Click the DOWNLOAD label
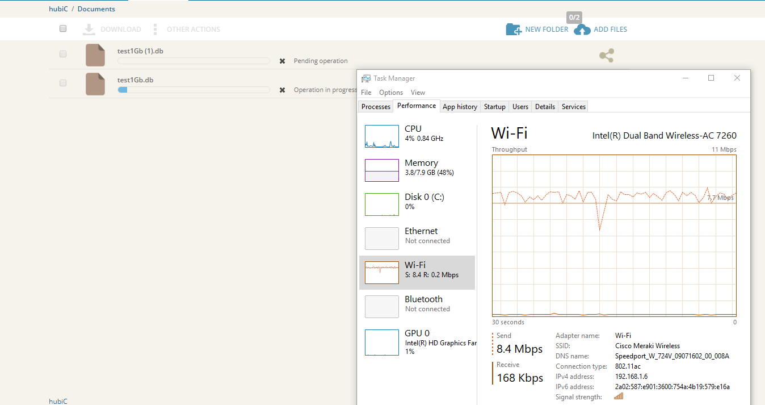This screenshot has height=405, width=765. [x=121, y=30]
